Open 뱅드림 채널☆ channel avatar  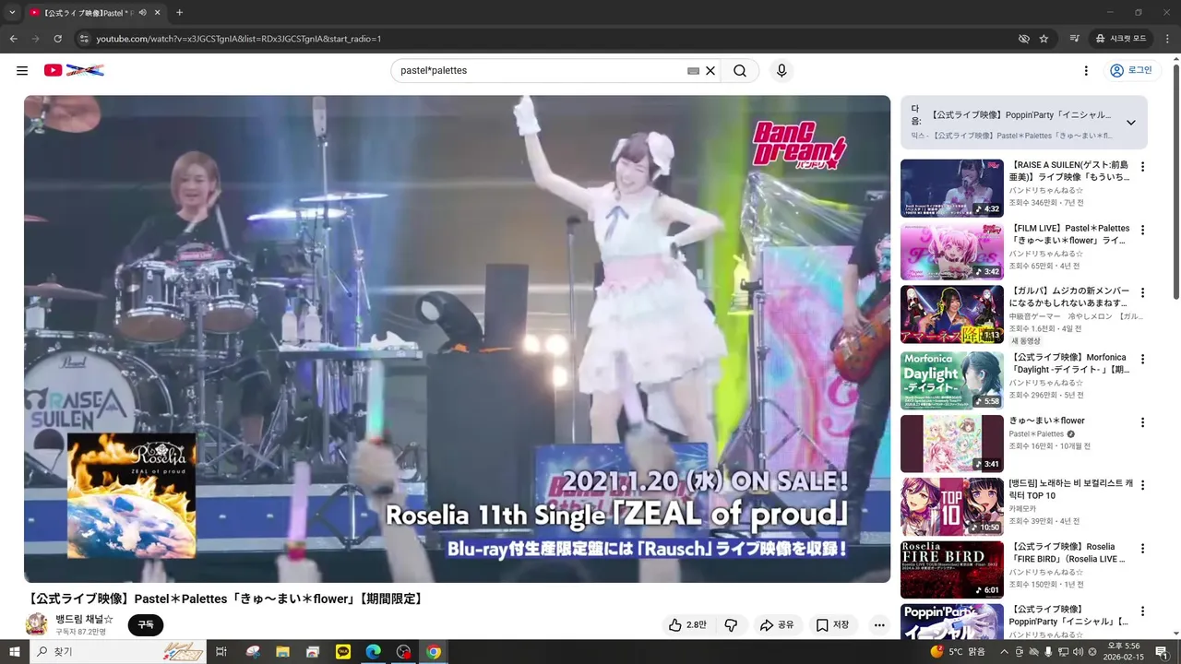pos(36,625)
